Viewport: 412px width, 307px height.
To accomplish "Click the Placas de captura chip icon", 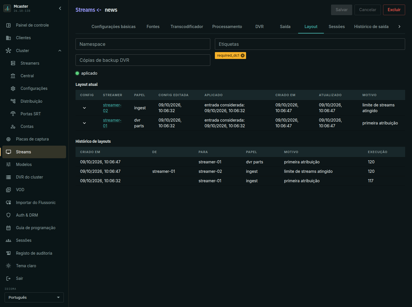I will click(x=9, y=139).
